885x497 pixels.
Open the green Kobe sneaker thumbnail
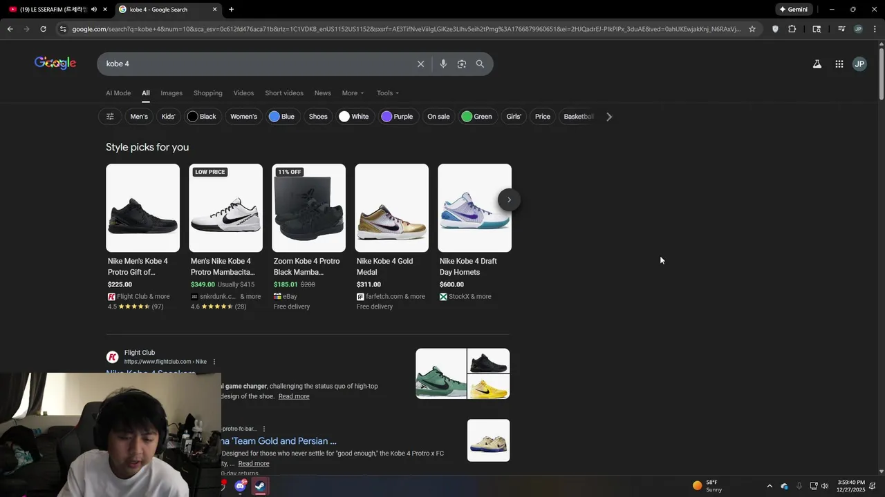pos(441,373)
